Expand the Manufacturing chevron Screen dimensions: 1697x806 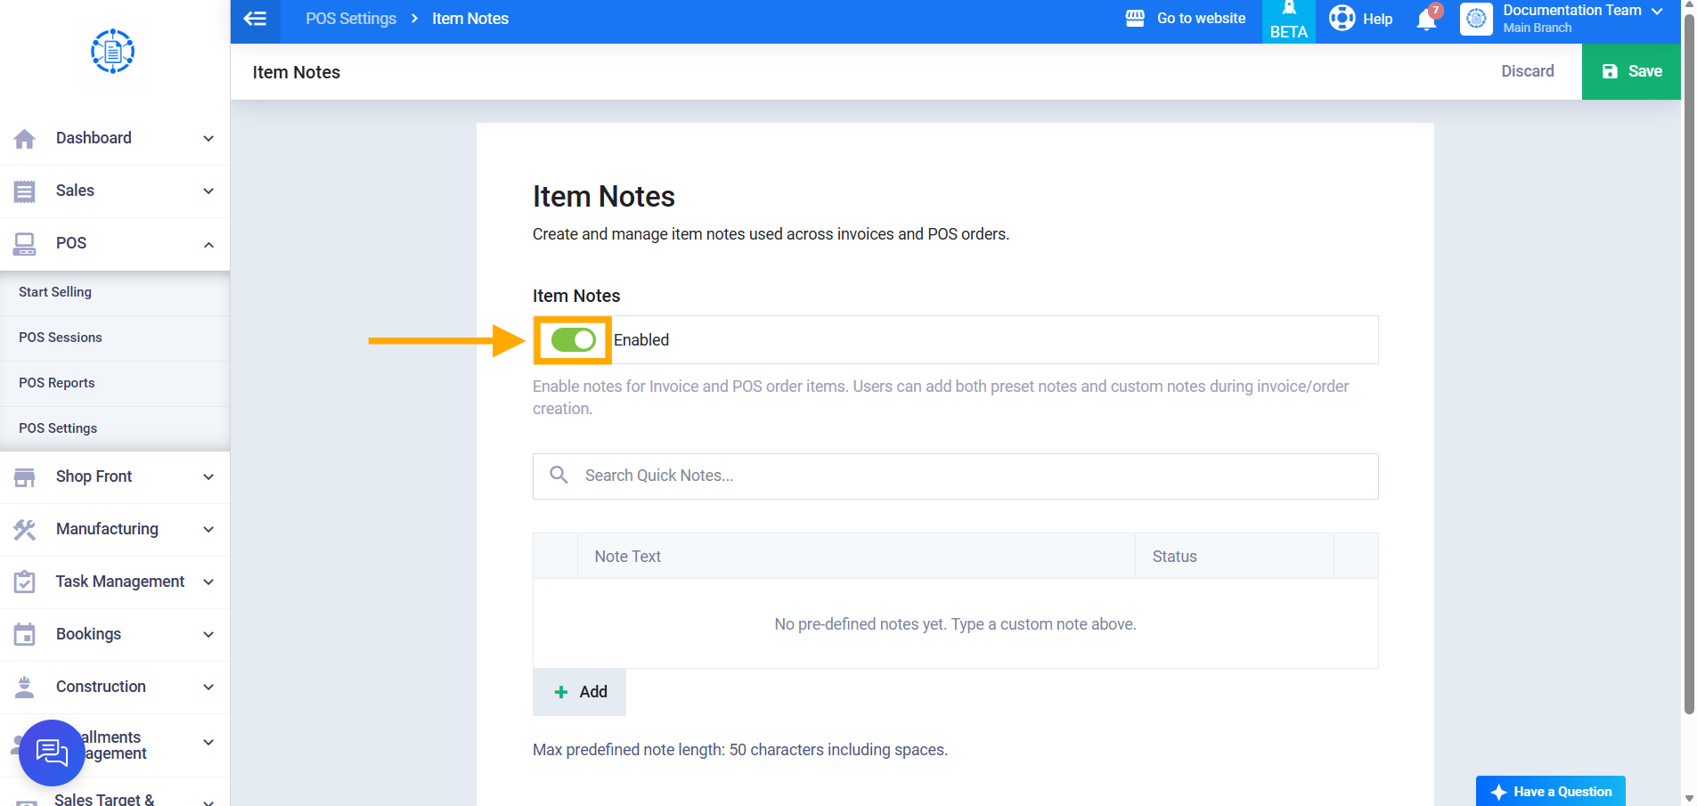pos(208,530)
